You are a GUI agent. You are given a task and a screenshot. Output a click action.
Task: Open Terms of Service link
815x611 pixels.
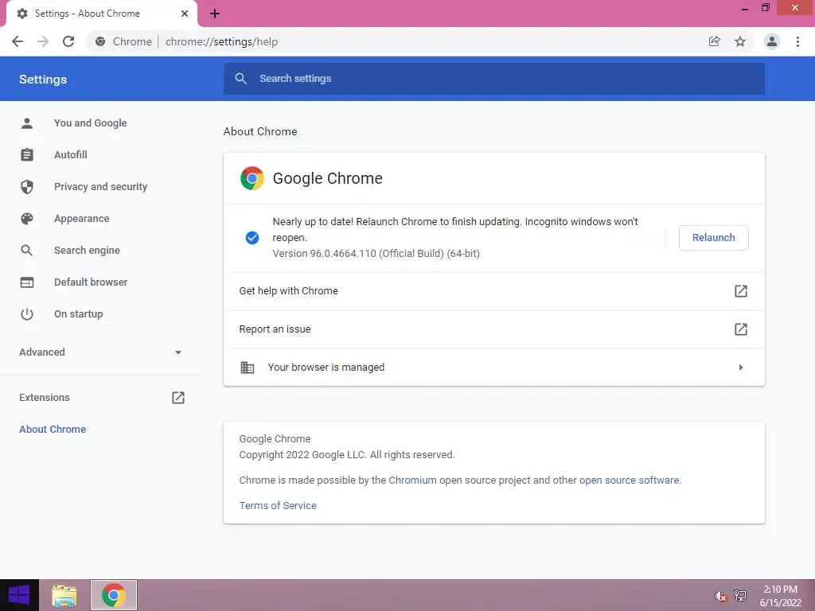278,505
